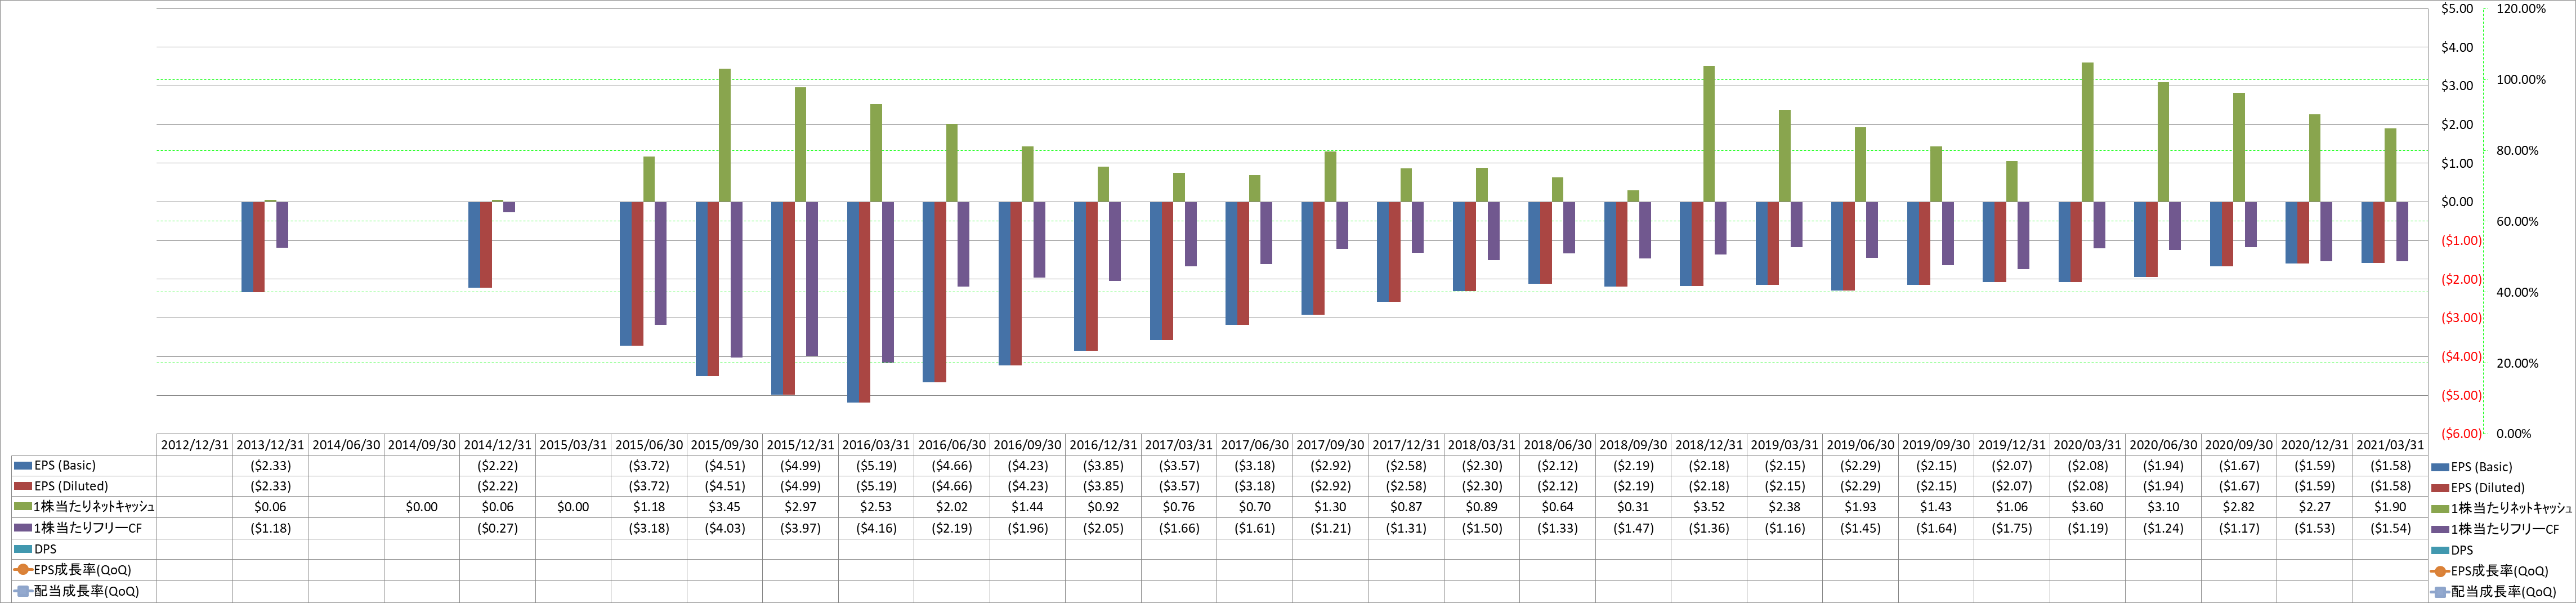Click the blue EPS (Basic) bar for 2016/03/31
This screenshot has height=603, width=2576.
click(853, 302)
